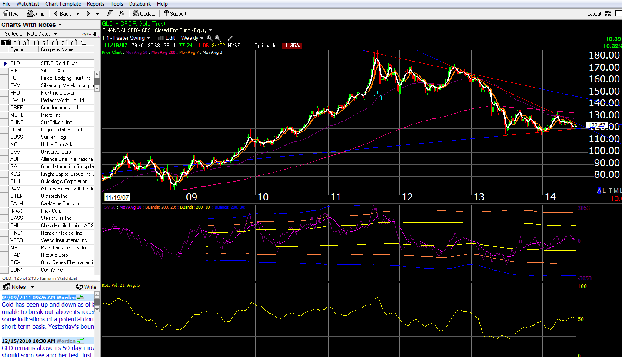Click the house marker on the chart
Screen dimensions: 622x357
click(x=378, y=96)
